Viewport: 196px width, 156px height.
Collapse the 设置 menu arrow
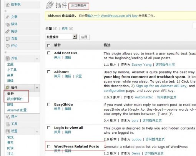(37, 132)
